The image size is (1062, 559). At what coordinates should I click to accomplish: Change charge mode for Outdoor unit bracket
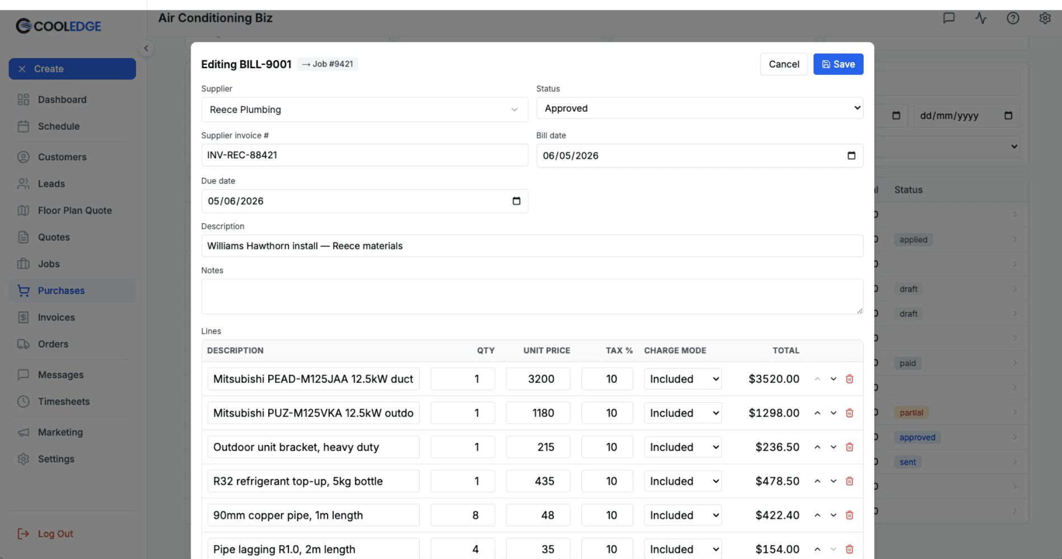(x=682, y=447)
